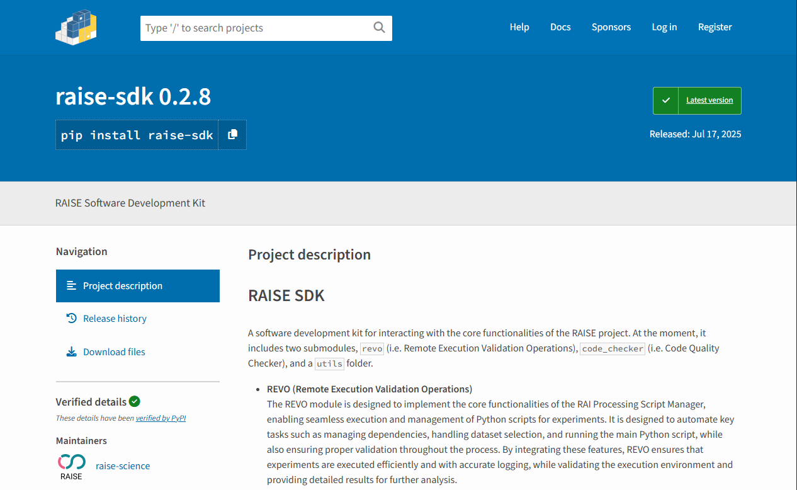Click the RAISE Software Development Kit summary
The width and height of the screenshot is (797, 490).
click(x=130, y=203)
